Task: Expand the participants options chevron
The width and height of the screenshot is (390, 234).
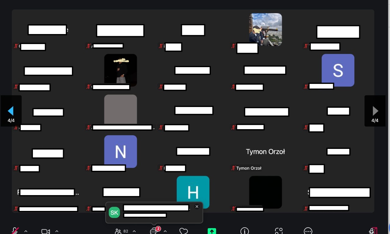Action: 134,231
